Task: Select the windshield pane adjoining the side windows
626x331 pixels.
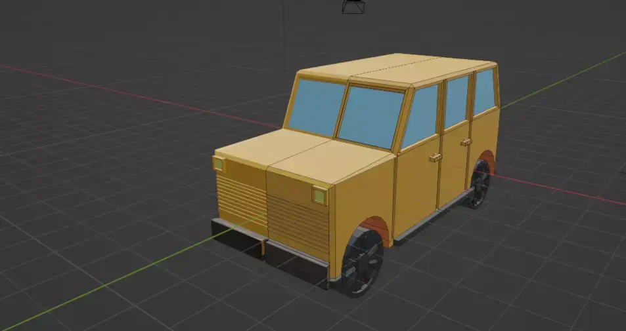Action: coord(371,117)
